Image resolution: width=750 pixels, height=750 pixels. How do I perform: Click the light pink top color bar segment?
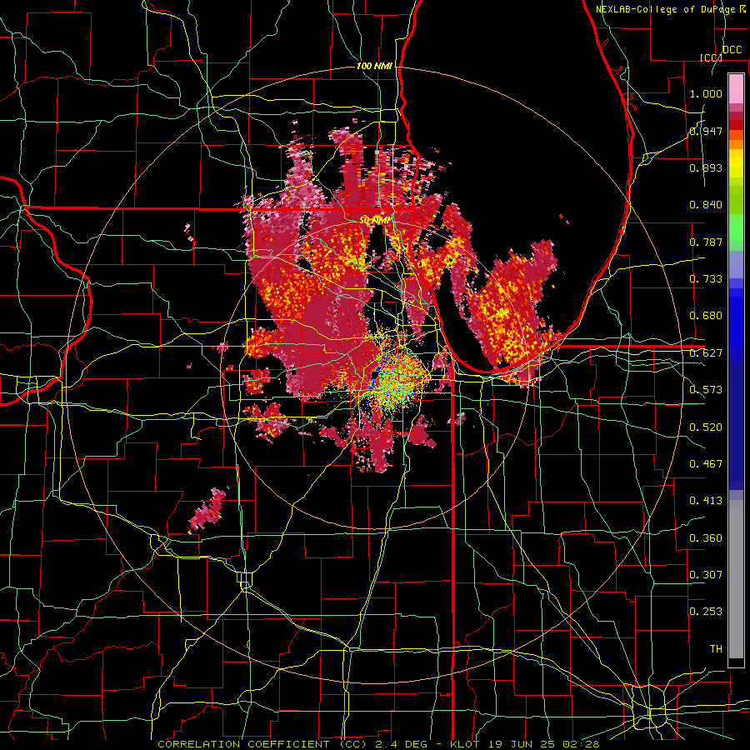(736, 88)
